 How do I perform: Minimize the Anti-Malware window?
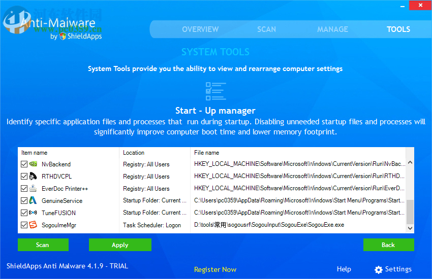click(x=403, y=6)
